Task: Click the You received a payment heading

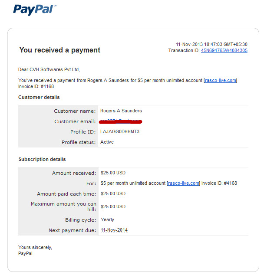Action: 60,50
